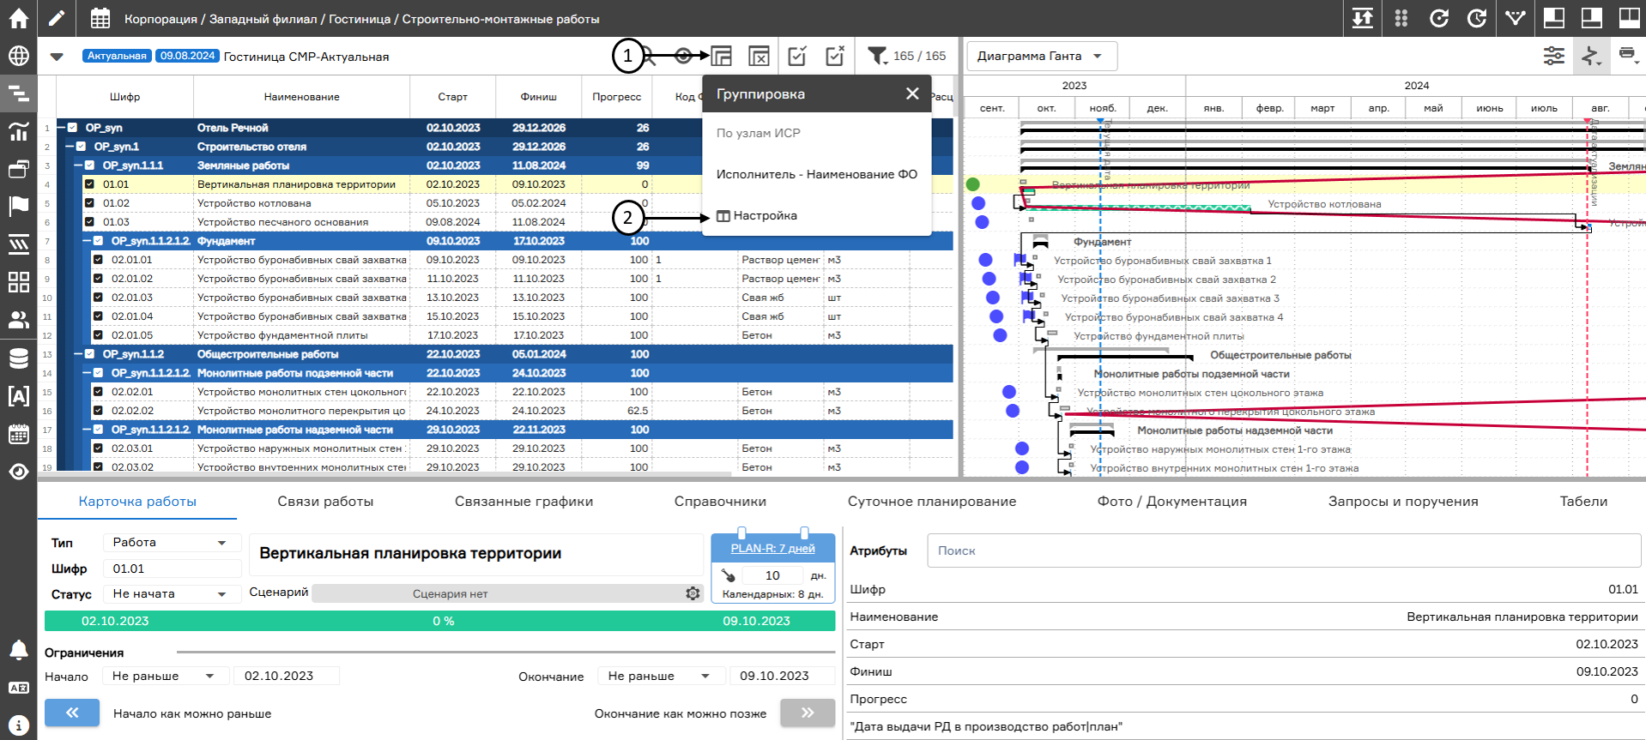Switch to Суточное планирование tab
The image size is (1646, 740).
tap(932, 502)
